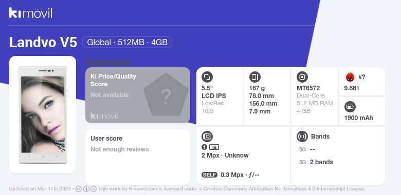Image resolution: width=401 pixels, height=195 pixels.
Task: Click the Bands signal icon
Action: pyautogui.click(x=302, y=136)
